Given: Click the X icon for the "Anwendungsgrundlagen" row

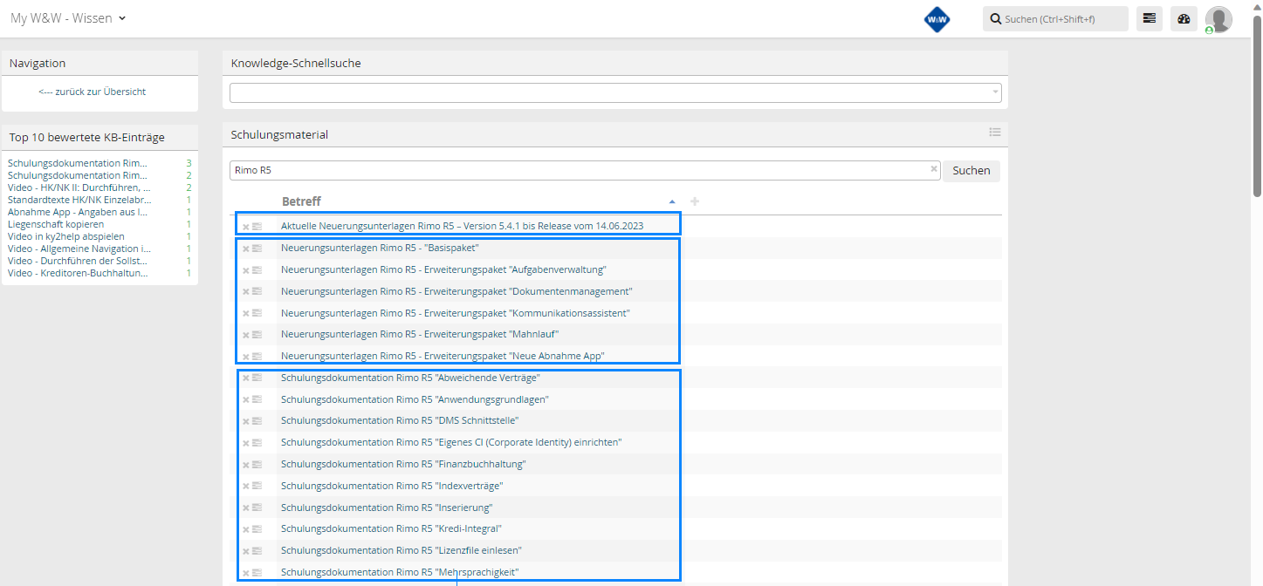Looking at the screenshot, I should 246,400.
